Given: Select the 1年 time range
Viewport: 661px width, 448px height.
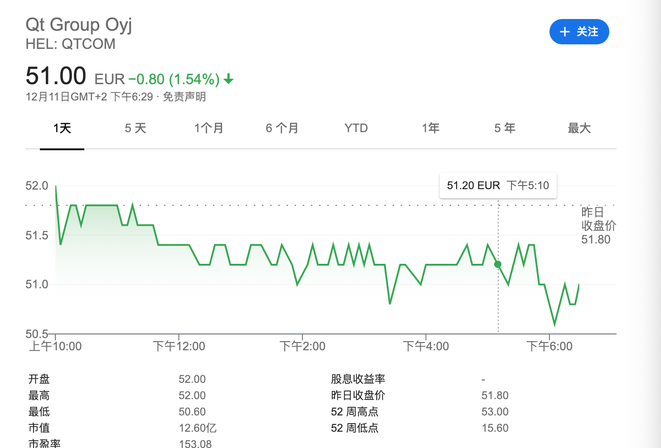Looking at the screenshot, I should coord(429,128).
